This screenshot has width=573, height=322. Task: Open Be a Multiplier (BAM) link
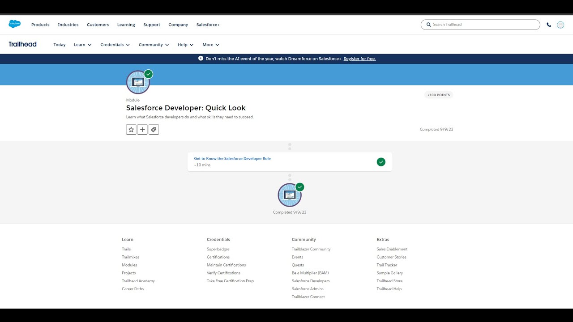(310, 273)
